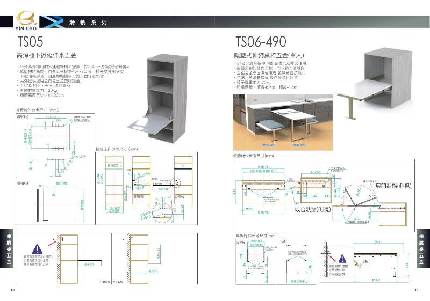Select the 滑軌系列 header title
The height and width of the screenshot is (301, 430).
tap(88, 23)
